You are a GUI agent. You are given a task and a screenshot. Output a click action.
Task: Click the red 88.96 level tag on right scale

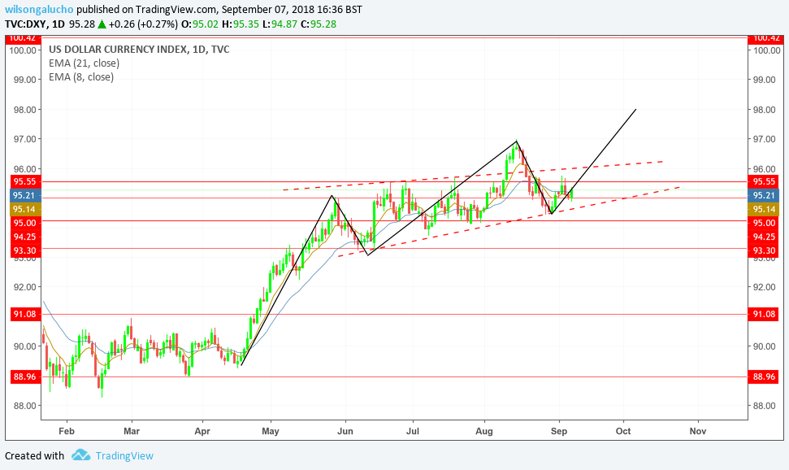pos(764,376)
